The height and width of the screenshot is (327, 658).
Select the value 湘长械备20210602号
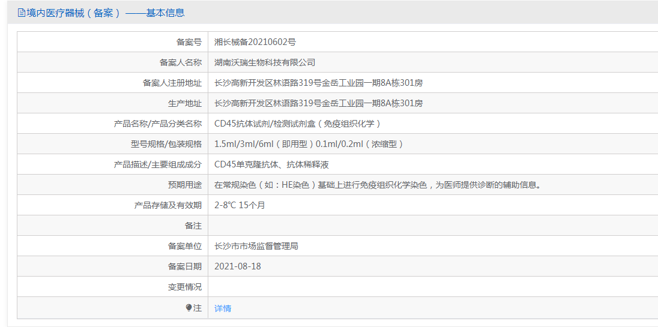click(255, 42)
